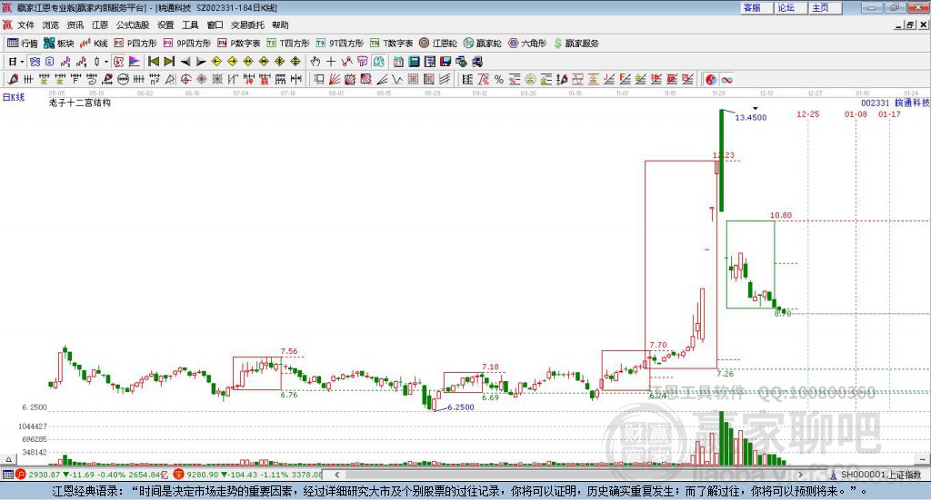
Task: Click the Shenzhen index 9280.90 status value
Action: click(203, 475)
